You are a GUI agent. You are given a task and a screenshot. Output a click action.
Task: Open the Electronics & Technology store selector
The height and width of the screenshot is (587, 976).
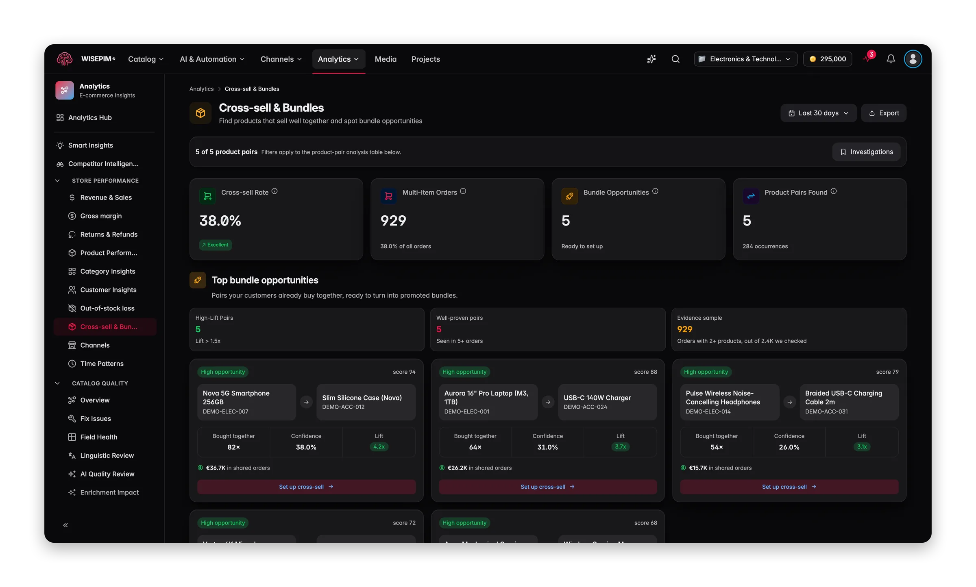745,59
